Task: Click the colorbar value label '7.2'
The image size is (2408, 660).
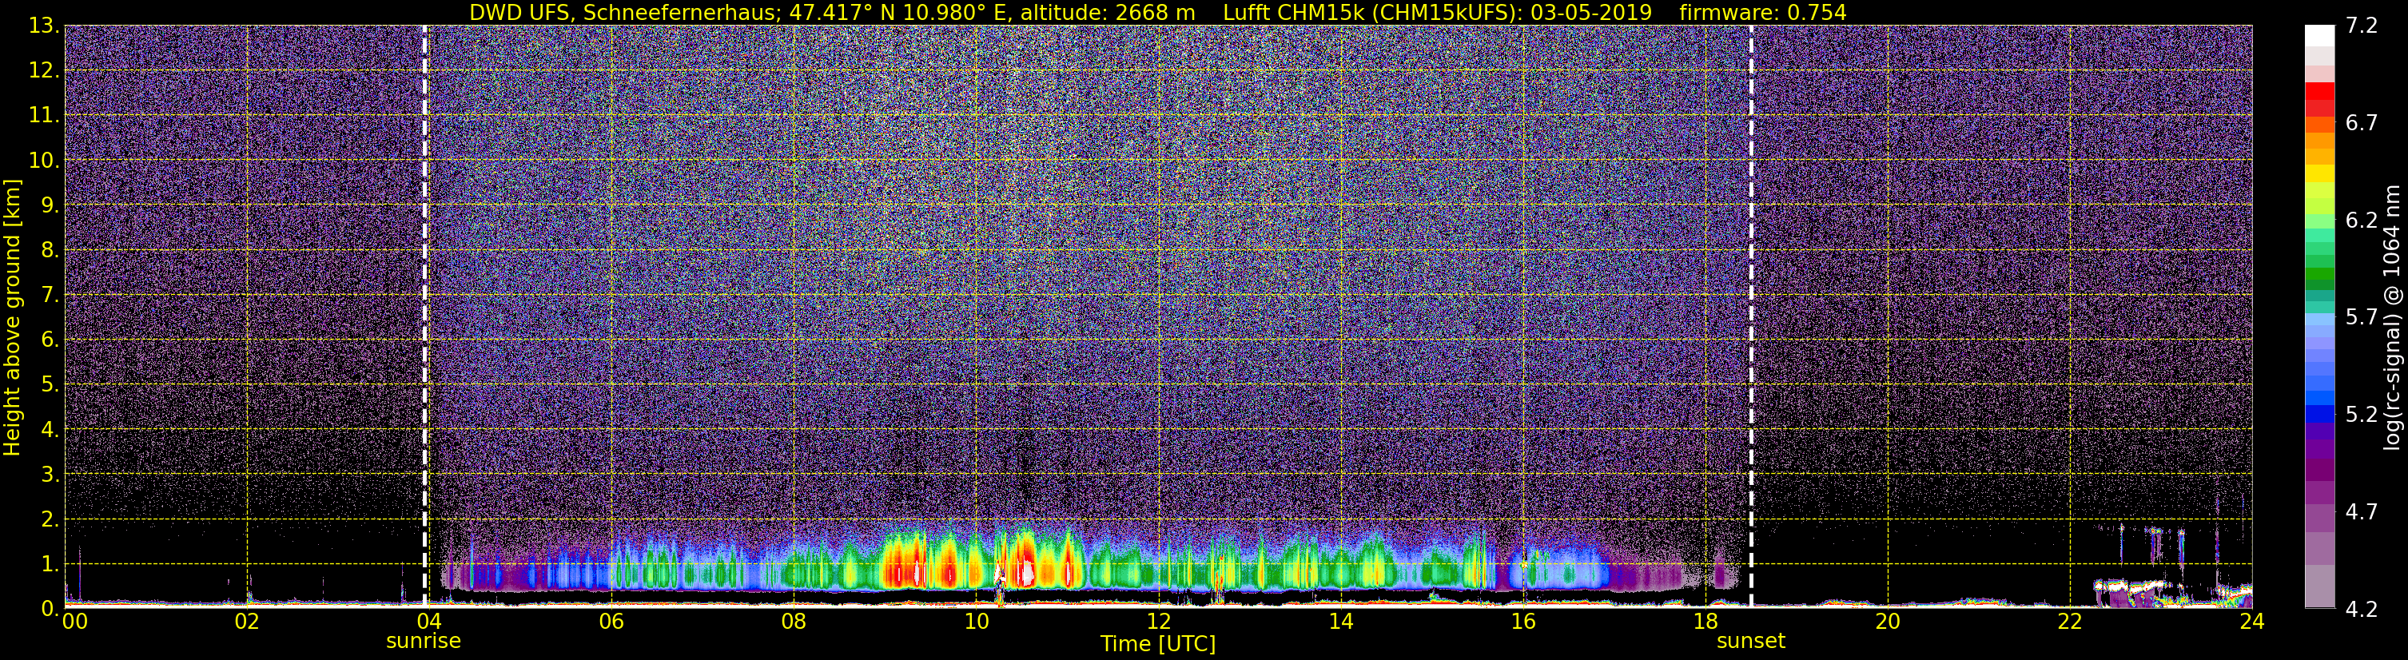Action: [x=2362, y=26]
